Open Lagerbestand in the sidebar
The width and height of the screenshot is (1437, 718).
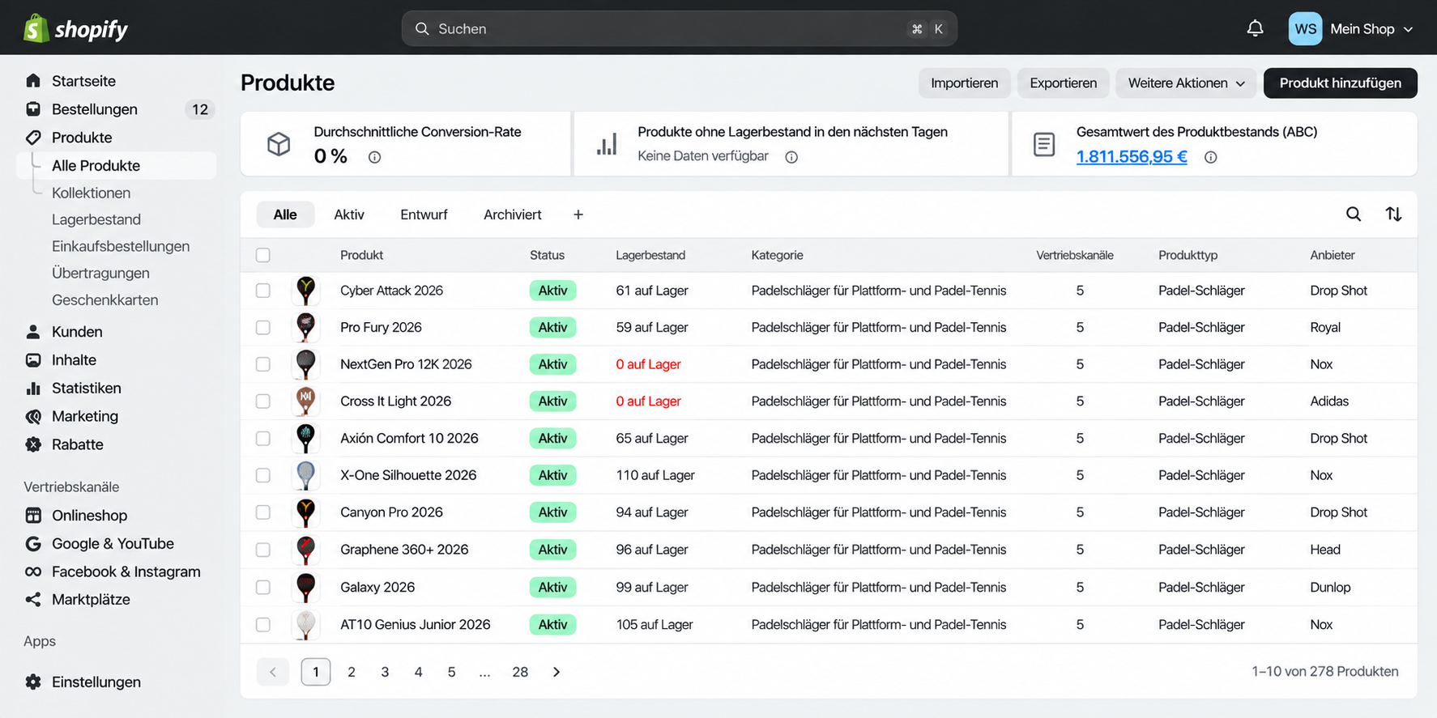(x=96, y=220)
